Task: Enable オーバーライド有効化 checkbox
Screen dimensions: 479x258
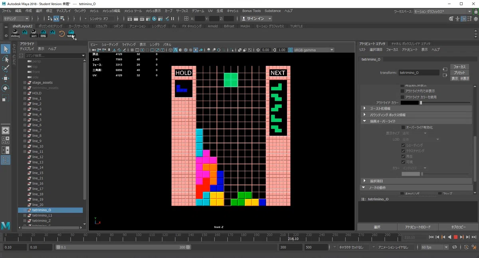Action: pyautogui.click(x=403, y=127)
